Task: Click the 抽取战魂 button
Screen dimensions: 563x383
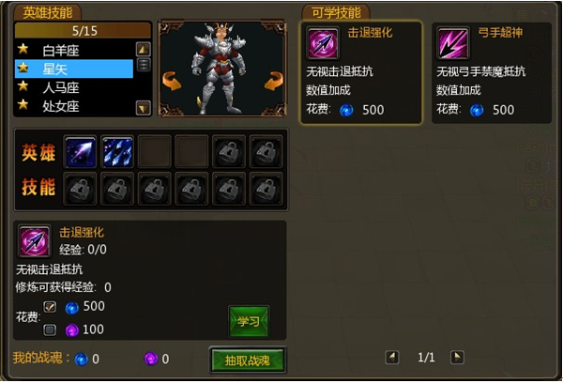Action: (248, 360)
